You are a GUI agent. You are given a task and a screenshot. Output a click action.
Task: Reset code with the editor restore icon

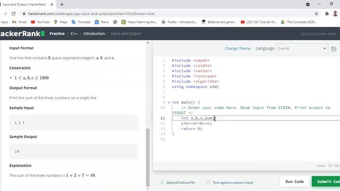(x=334, y=49)
